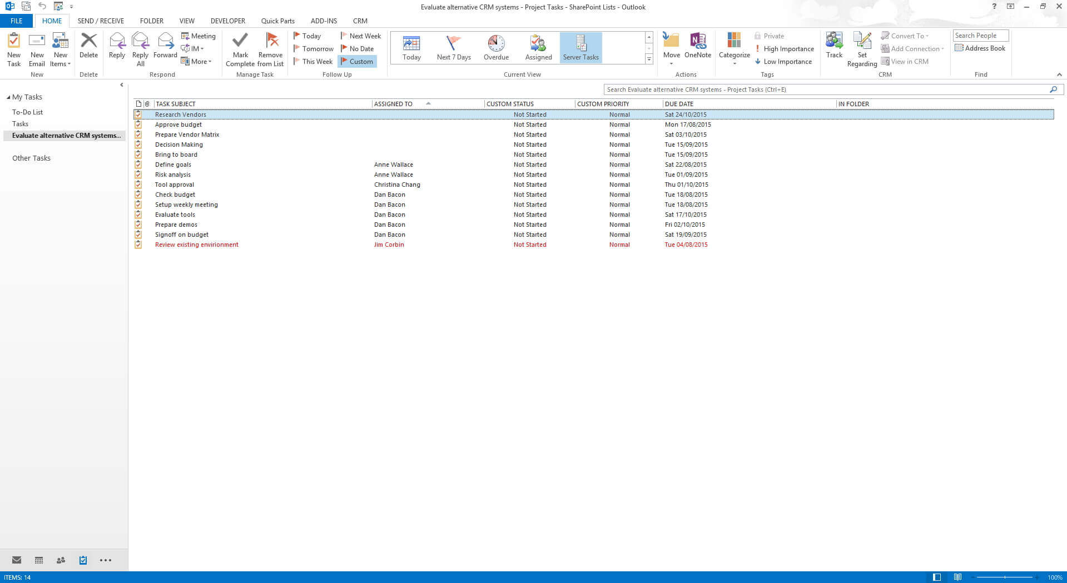Open the Categorize dropdown
Viewport: 1067px width, 583px height.
[734, 49]
